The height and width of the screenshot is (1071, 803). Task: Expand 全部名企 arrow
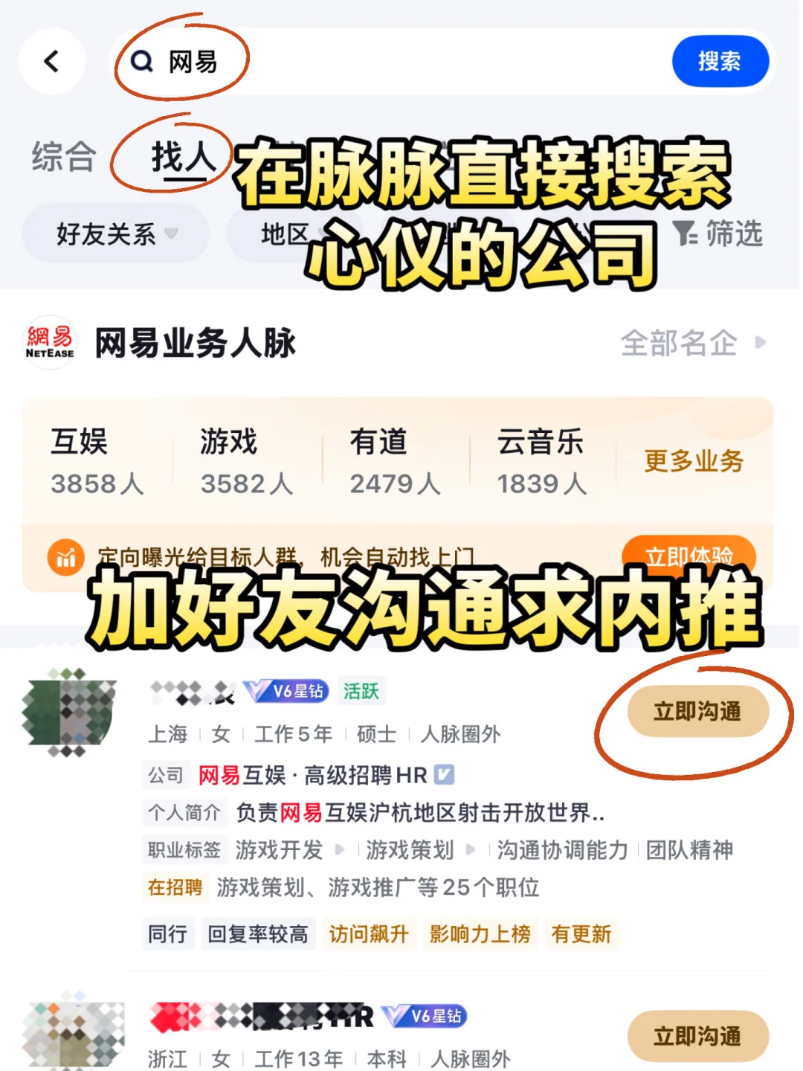[x=759, y=343]
